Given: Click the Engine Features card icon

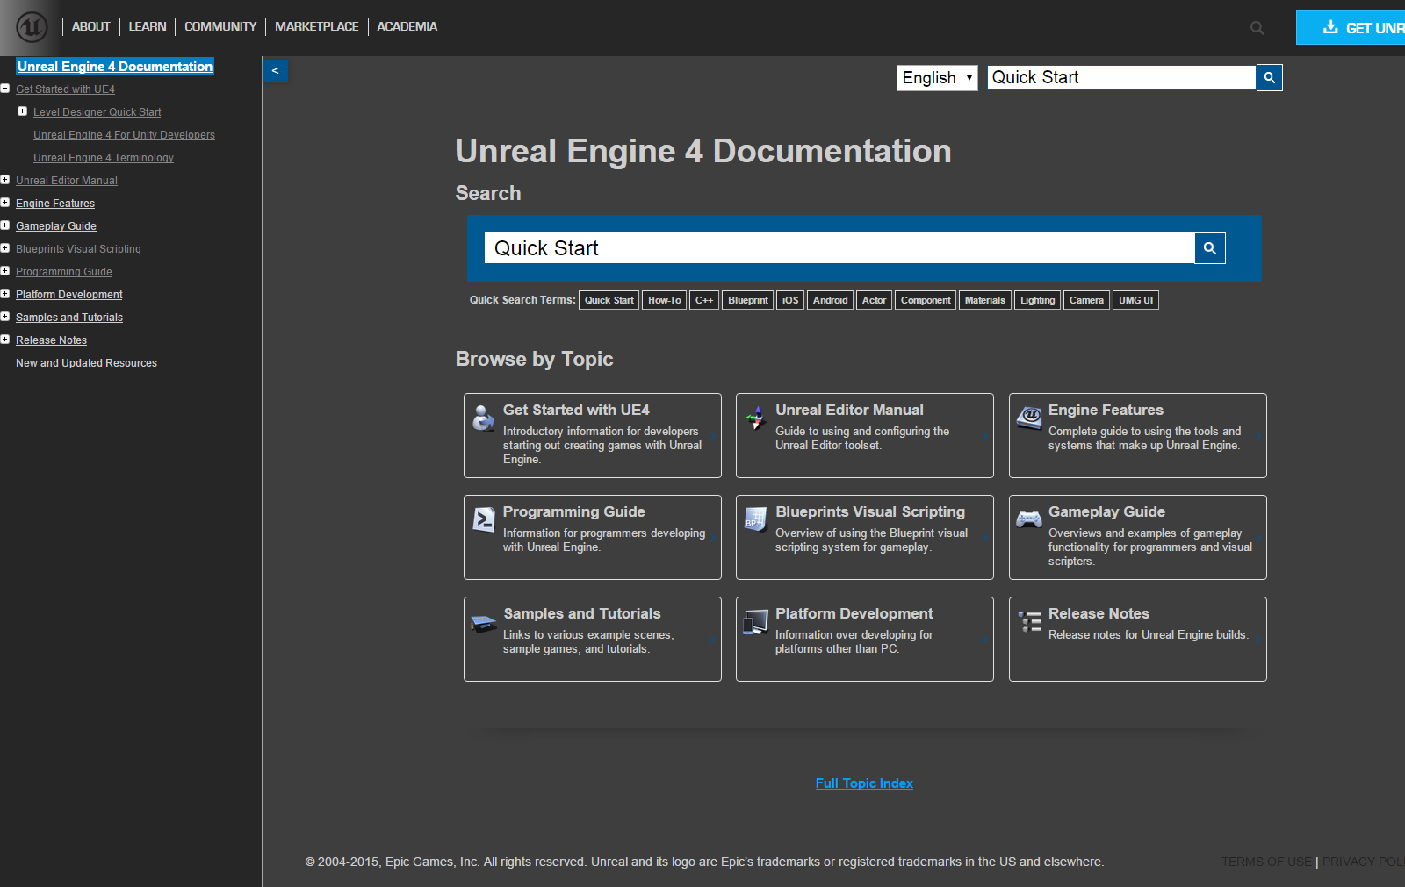Looking at the screenshot, I should tap(1029, 418).
